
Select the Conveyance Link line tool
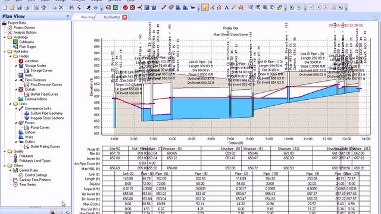coord(164,8)
